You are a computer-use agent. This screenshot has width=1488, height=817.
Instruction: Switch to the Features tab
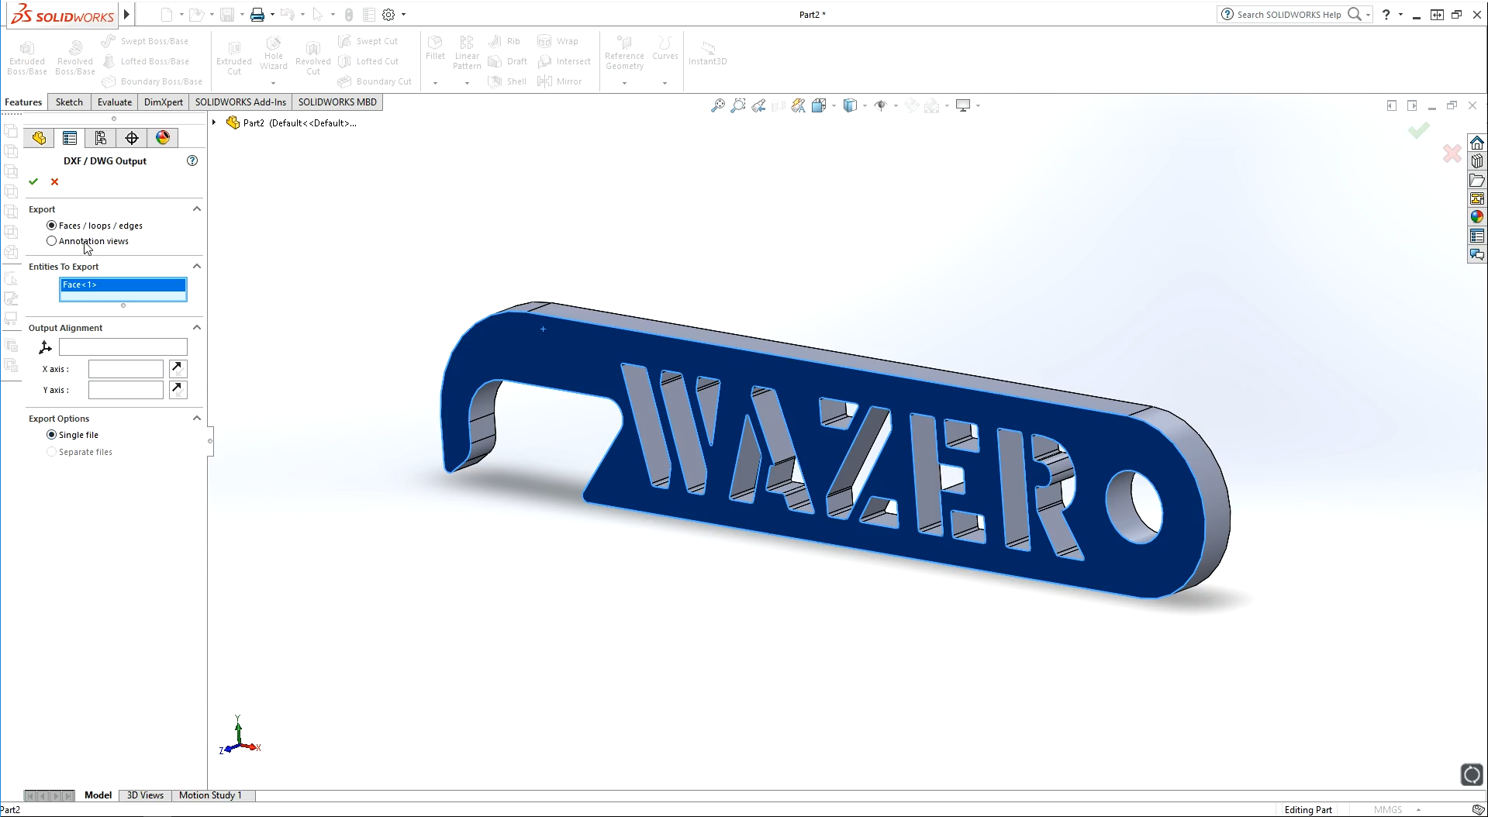(x=23, y=102)
